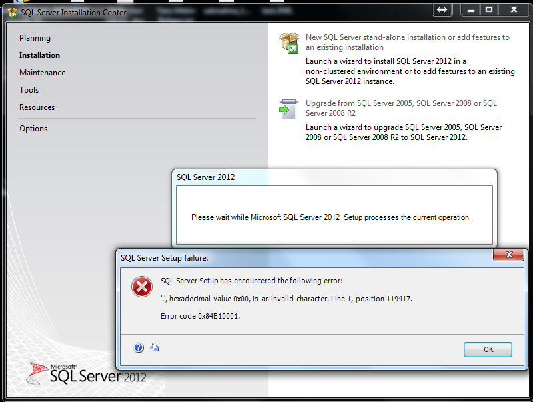Open New SQL Server stand-alone installation link
Viewport: 533px width, 402px height.
407,42
